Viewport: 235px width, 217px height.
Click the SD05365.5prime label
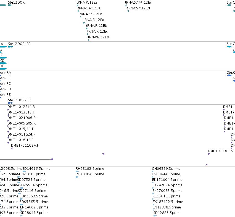click(34, 202)
